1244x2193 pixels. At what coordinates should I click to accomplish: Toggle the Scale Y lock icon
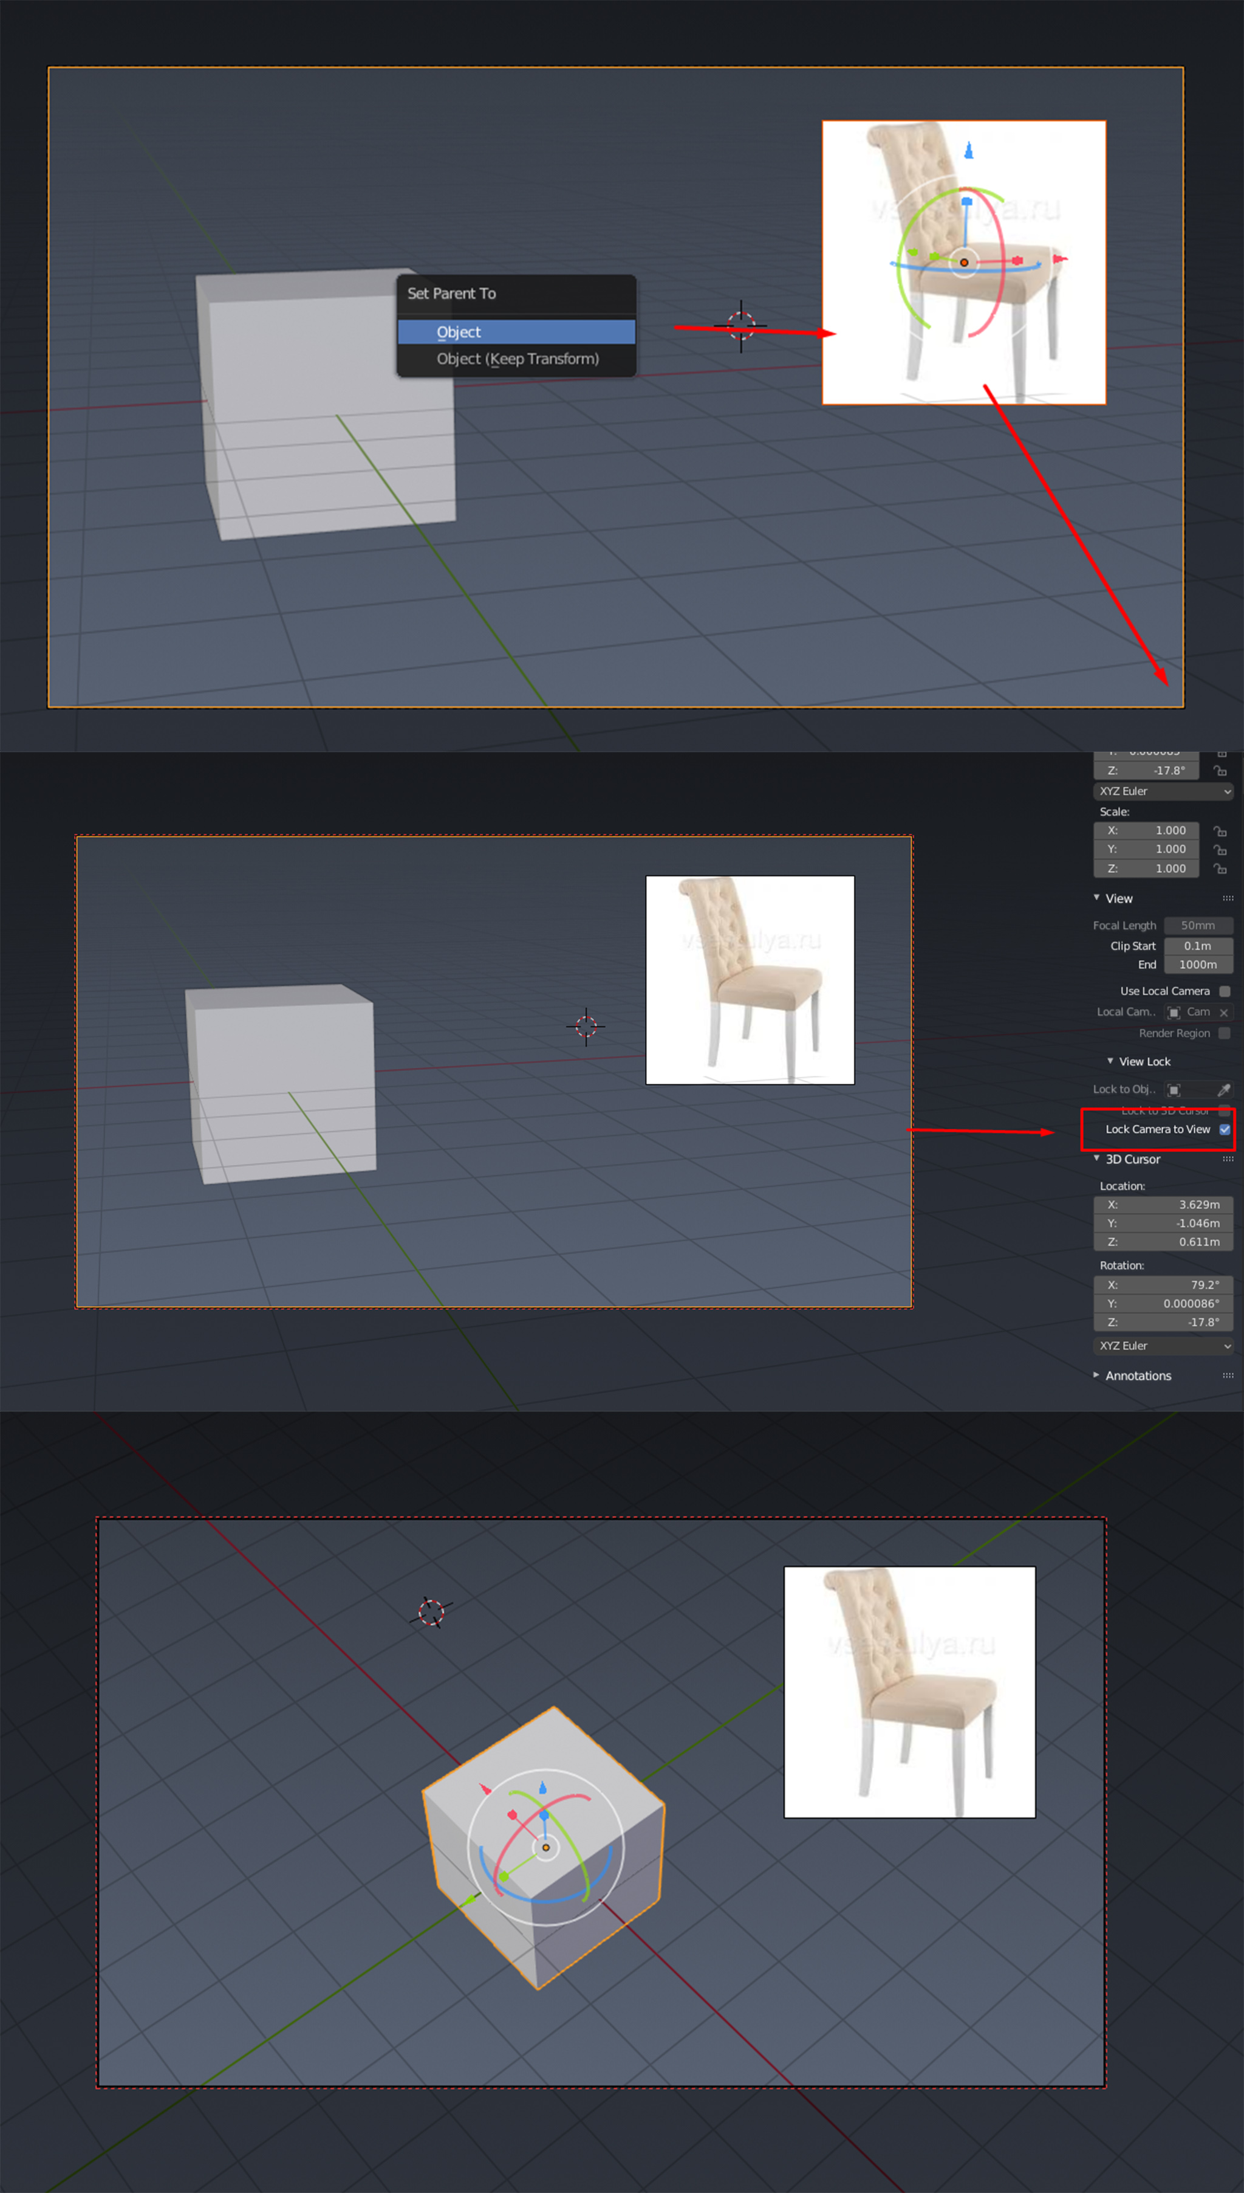(1220, 850)
